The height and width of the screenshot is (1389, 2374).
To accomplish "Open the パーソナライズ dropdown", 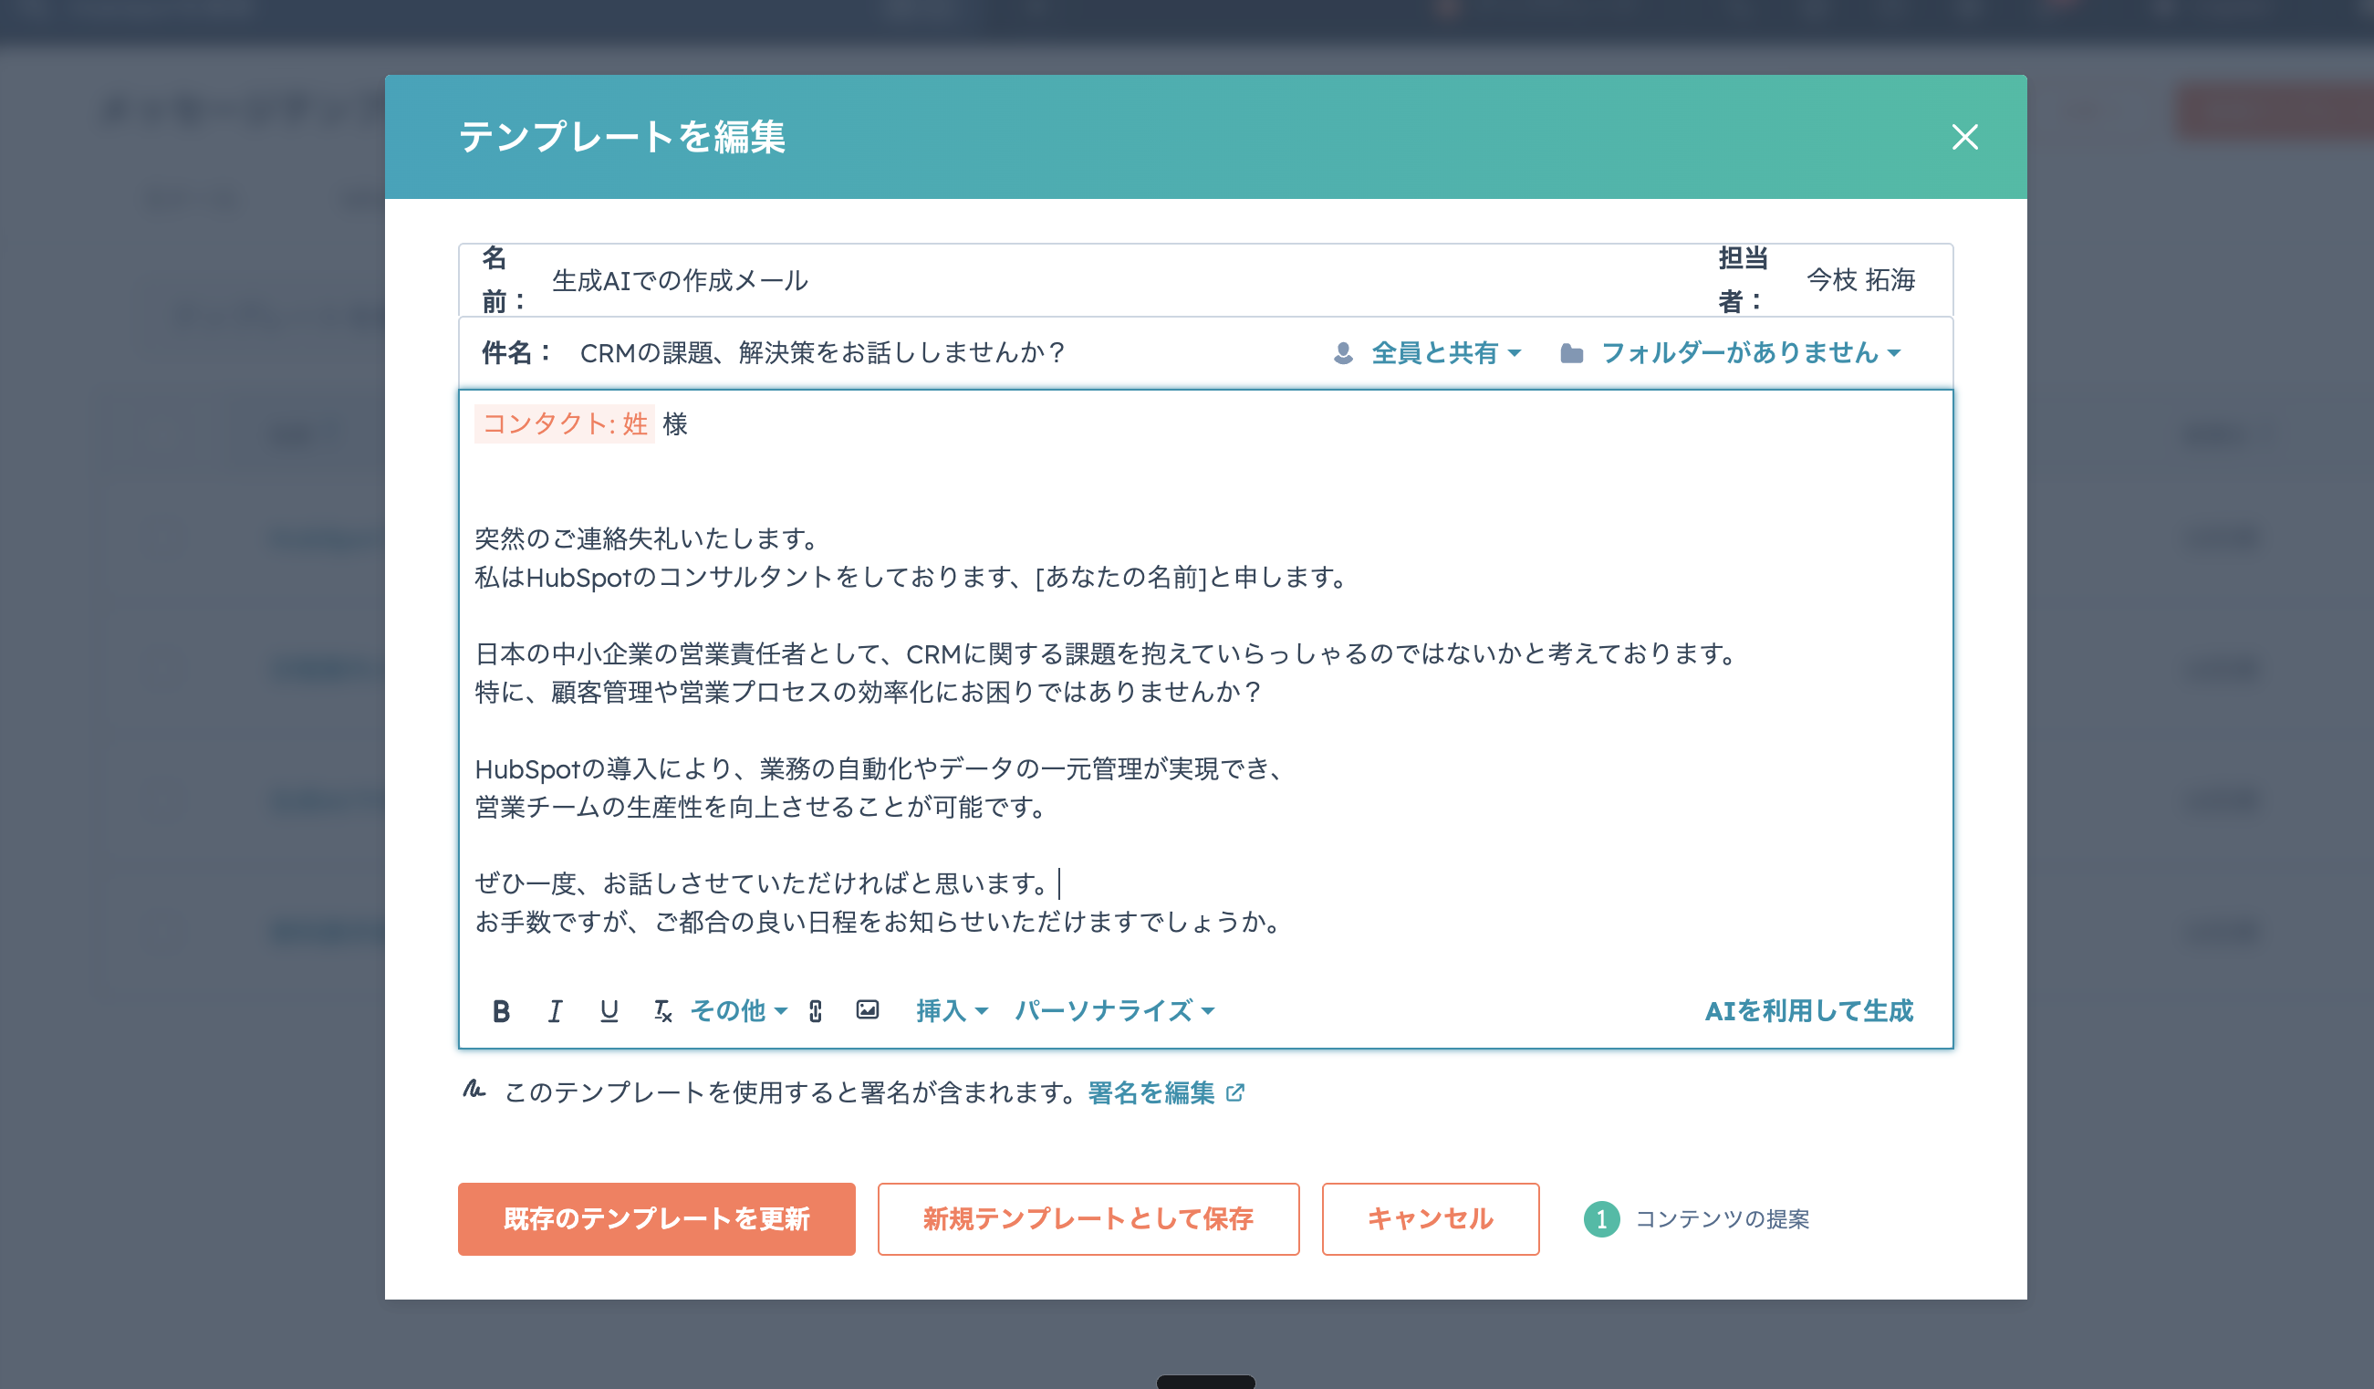I will pos(1113,1011).
